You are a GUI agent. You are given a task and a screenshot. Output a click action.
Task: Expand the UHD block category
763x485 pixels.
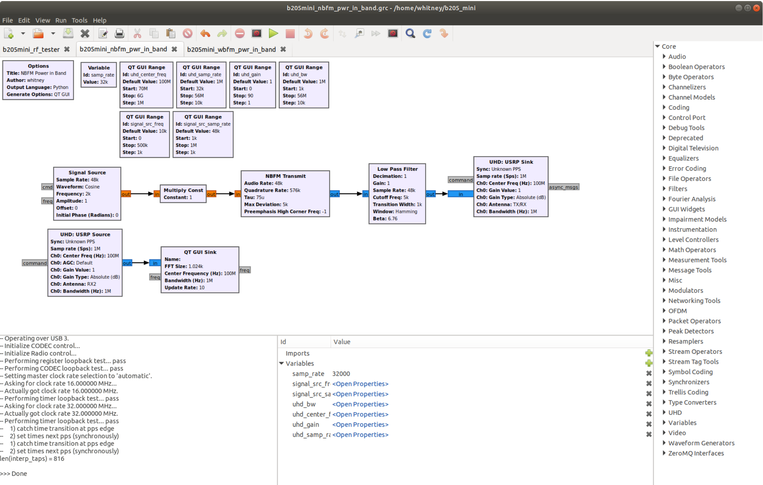(x=664, y=412)
